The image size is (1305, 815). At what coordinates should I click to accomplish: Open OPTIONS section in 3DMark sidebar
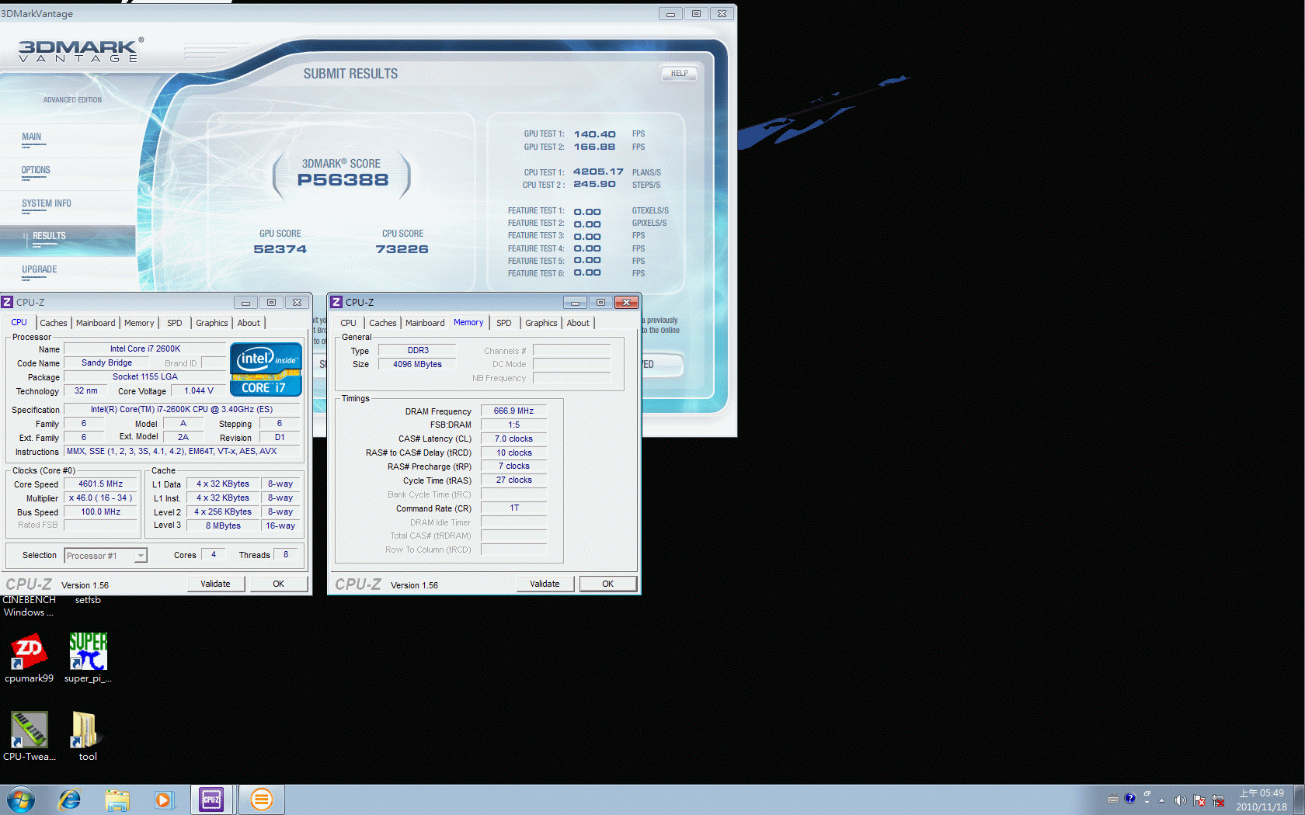[36, 170]
